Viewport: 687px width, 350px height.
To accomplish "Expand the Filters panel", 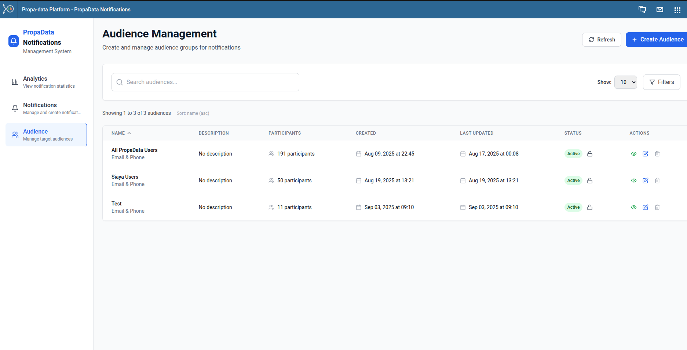I will (661, 82).
